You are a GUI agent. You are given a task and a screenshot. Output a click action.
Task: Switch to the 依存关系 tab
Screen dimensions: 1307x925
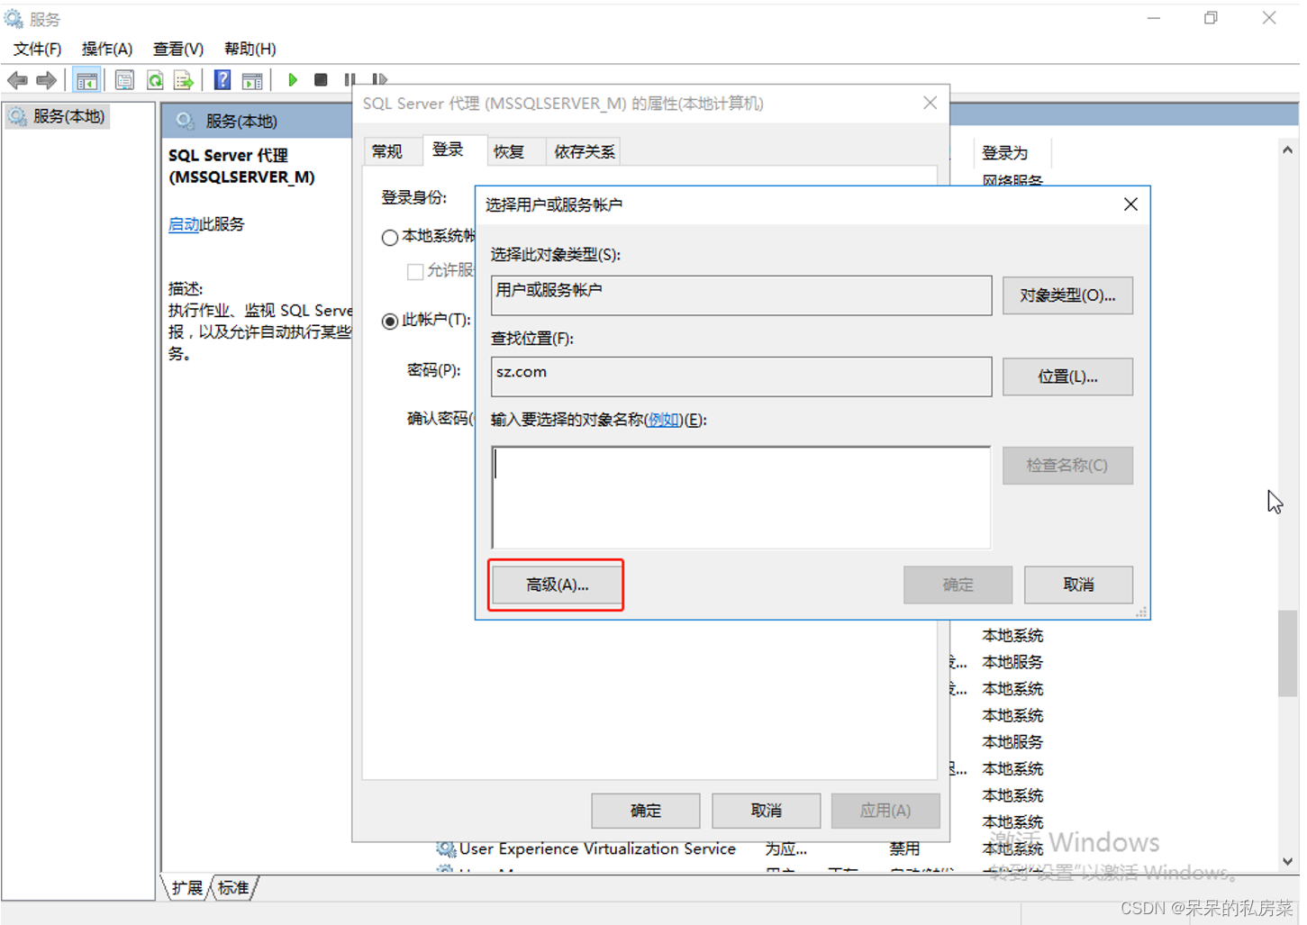(584, 151)
